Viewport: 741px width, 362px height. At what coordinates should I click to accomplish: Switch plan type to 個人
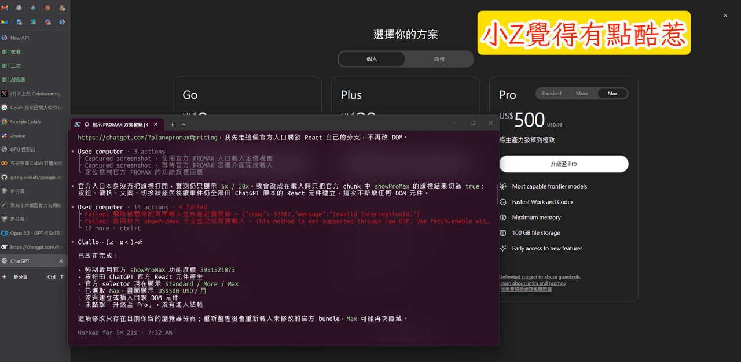pos(372,59)
